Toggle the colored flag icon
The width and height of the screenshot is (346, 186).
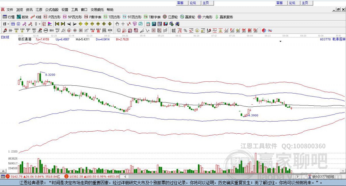click(x=50, y=24)
